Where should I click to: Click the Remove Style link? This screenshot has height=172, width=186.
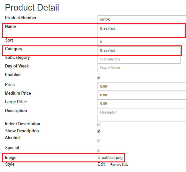point(119,165)
